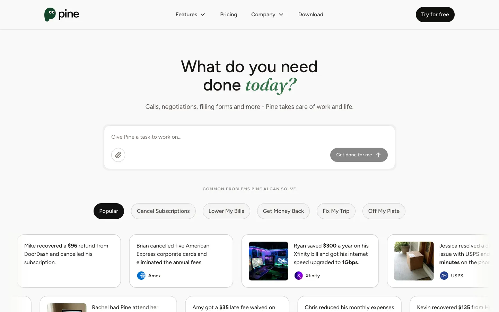
Task: Expand the Company dropdown menu
Action: (x=268, y=15)
